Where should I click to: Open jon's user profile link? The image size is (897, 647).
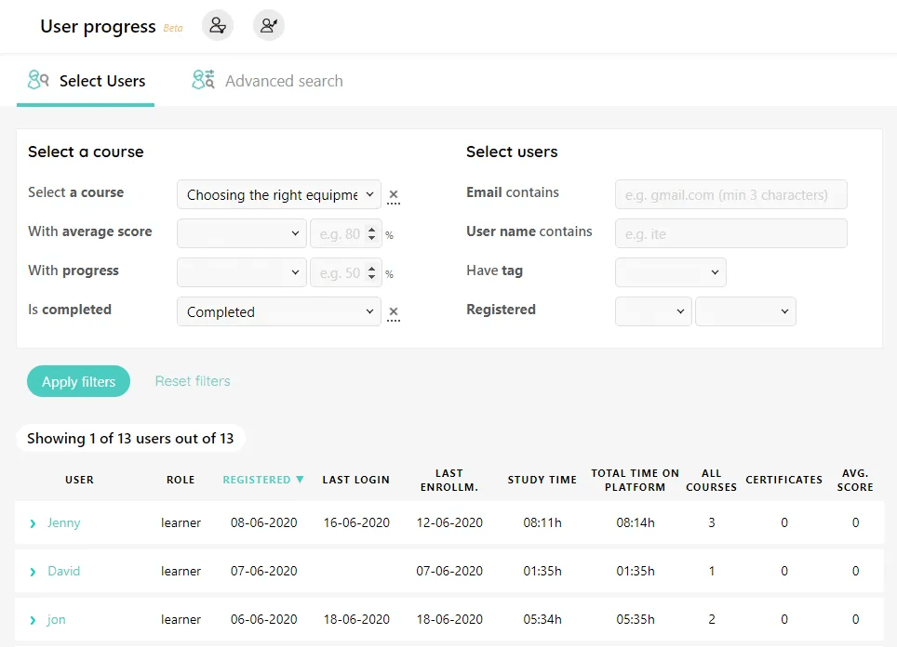pyautogui.click(x=56, y=619)
